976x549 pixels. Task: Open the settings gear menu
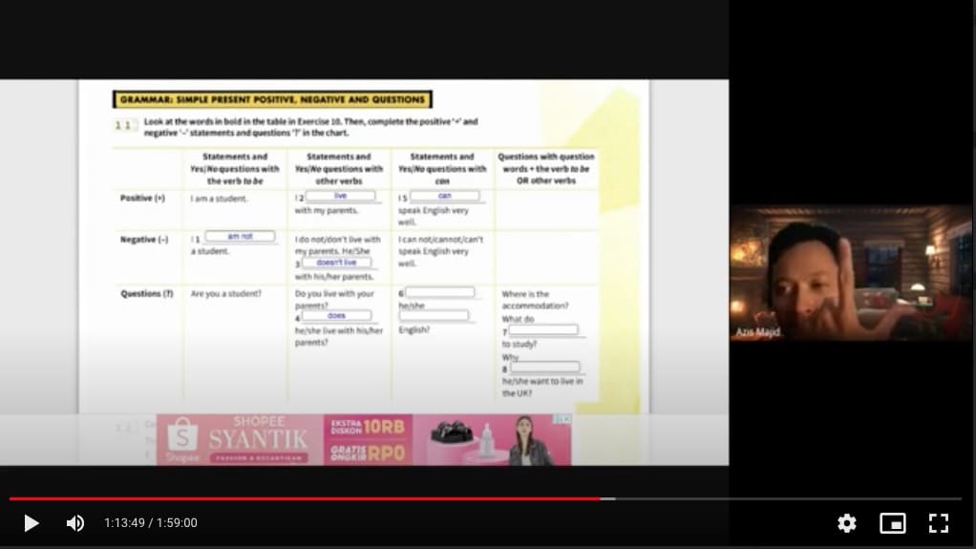click(x=846, y=523)
